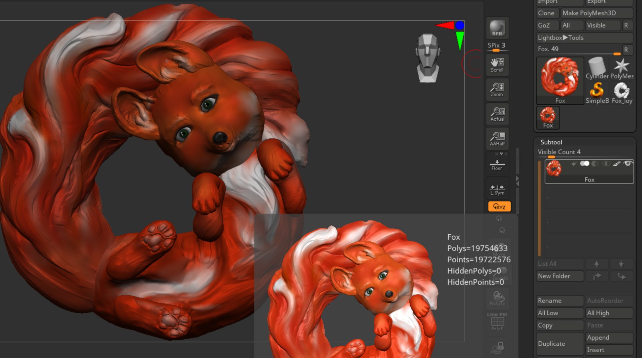
Task: Select the large Fox tool thumbnail
Action: click(x=560, y=81)
